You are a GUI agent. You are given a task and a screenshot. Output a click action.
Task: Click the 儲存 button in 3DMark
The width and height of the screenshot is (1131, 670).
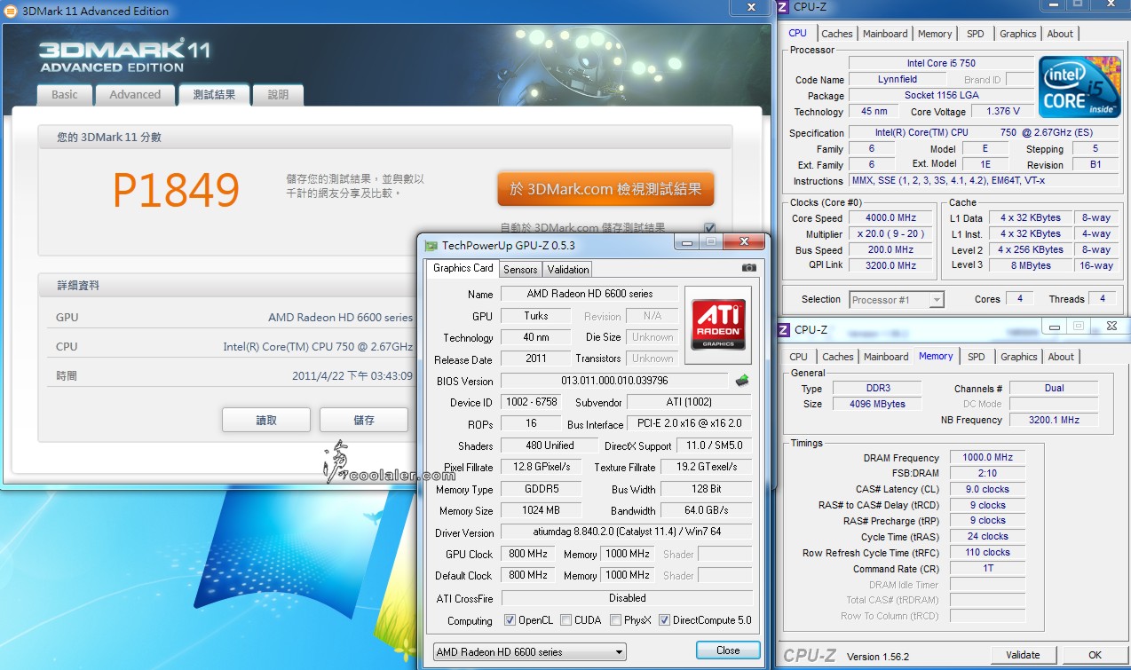point(364,420)
